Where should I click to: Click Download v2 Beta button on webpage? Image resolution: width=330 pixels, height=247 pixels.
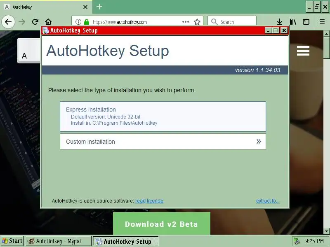point(162,224)
